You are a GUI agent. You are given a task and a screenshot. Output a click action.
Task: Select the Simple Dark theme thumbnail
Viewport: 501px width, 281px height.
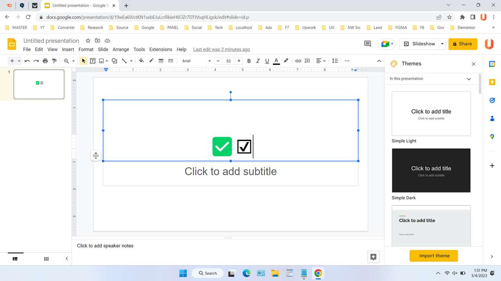[x=431, y=170]
